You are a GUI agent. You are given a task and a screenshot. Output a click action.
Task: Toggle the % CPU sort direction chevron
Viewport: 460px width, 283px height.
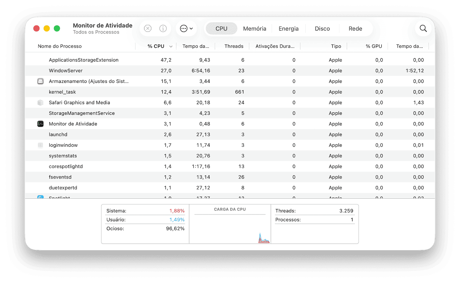(x=171, y=47)
